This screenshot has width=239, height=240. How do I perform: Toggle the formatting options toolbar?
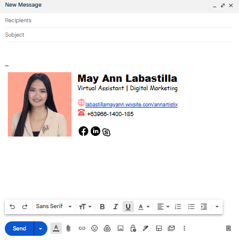point(56,228)
